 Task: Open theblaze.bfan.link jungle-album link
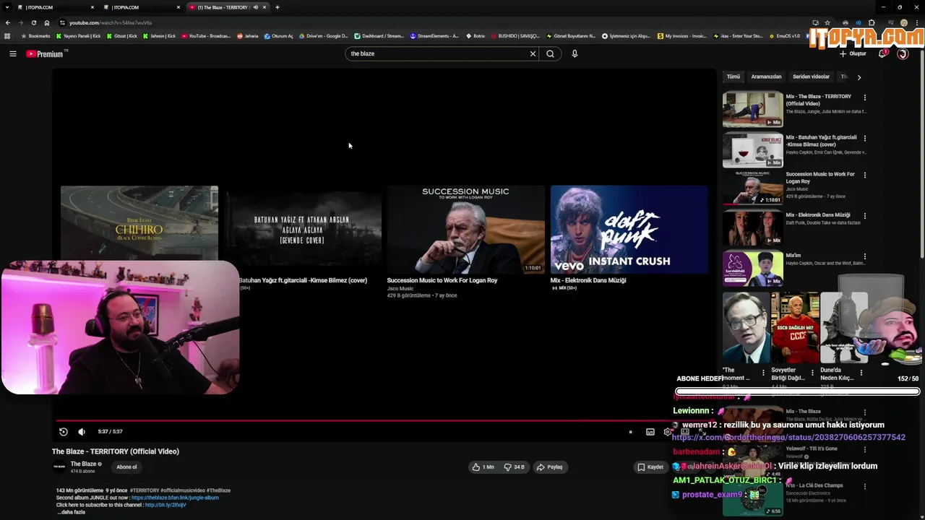coord(175,498)
